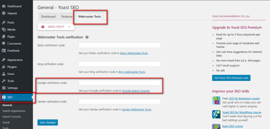Click the Dashboard gauge icon in sidebar
270x129 pixels.
click(4, 6)
